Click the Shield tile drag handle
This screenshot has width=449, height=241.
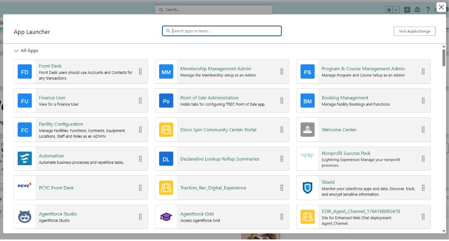423,188
